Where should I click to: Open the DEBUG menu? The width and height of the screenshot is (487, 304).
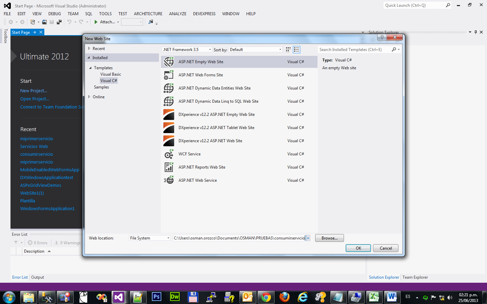tap(55, 14)
